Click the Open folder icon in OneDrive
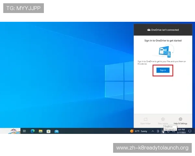Viewport: 195px width, 156px height. coord(146,119)
